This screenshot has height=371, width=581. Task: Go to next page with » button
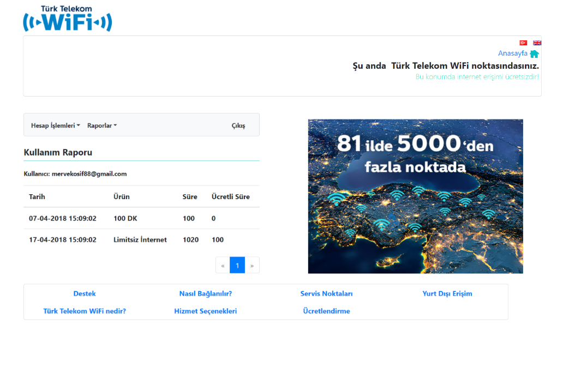click(252, 265)
